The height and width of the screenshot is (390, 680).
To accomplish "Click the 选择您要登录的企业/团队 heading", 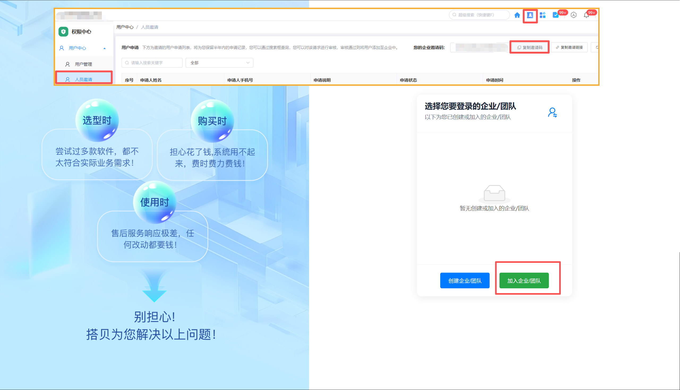I will (x=470, y=106).
